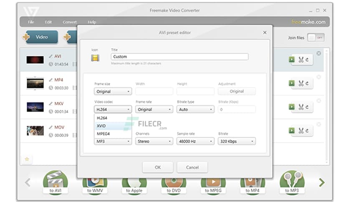Confirm preset with OK button

pyautogui.click(x=157, y=167)
